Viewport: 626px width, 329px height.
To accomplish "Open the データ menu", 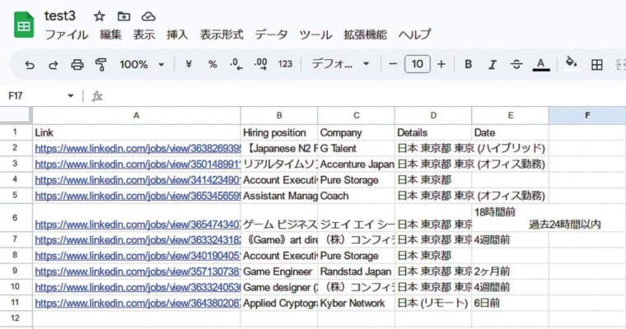I will click(x=271, y=35).
